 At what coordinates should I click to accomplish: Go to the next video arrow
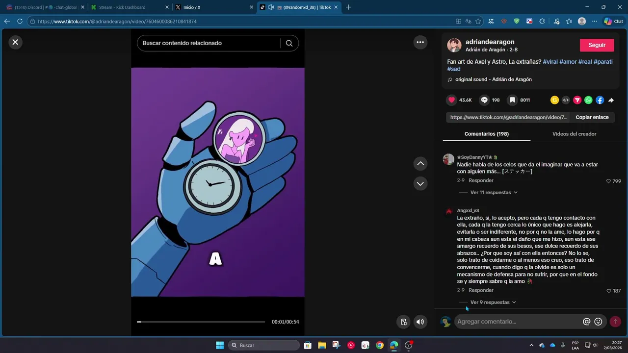click(x=420, y=184)
